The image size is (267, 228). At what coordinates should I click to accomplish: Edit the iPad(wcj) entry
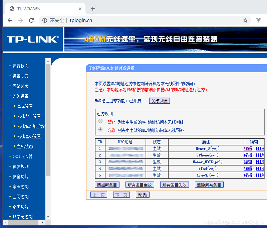click(248, 168)
